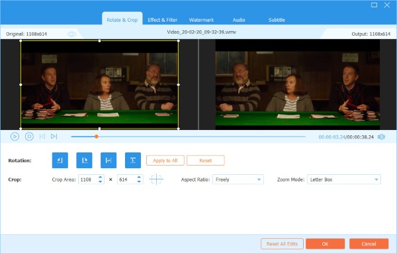Rotate the video right 90 degrees
The height and width of the screenshot is (254, 397).
[x=84, y=160]
